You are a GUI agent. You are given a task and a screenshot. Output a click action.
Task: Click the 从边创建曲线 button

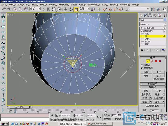(152, 106)
